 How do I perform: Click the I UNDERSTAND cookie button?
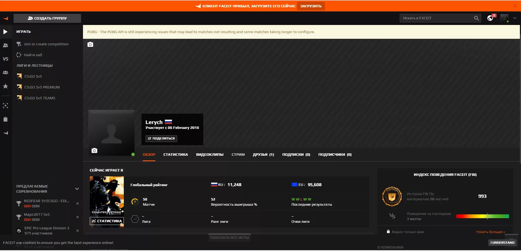click(502, 243)
